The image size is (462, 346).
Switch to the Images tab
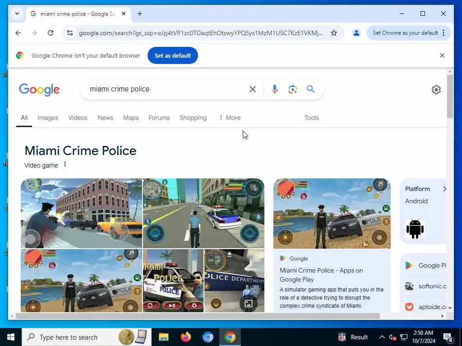48,118
